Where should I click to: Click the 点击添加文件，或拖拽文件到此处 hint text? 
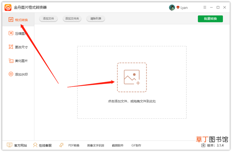pos(132,101)
